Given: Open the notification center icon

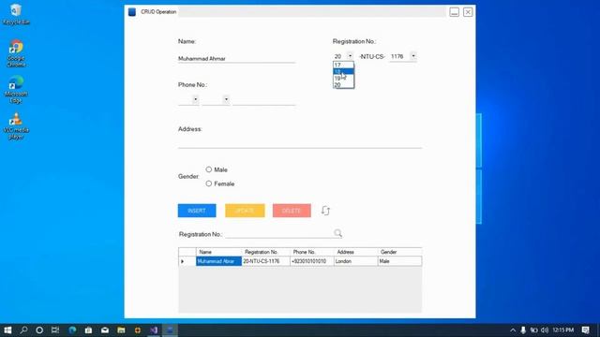Looking at the screenshot, I should pyautogui.click(x=585, y=330).
